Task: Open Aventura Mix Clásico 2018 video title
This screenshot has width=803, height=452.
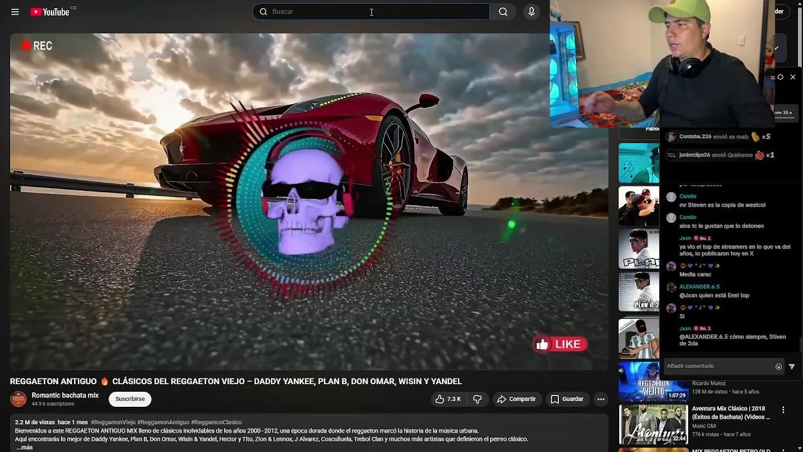Action: 731,412
